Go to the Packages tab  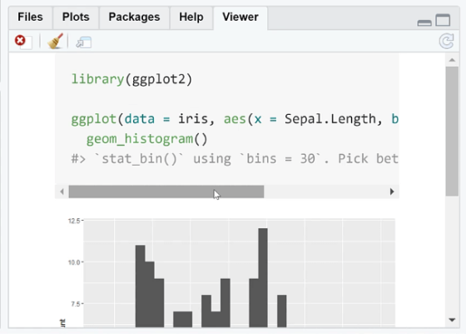click(134, 17)
